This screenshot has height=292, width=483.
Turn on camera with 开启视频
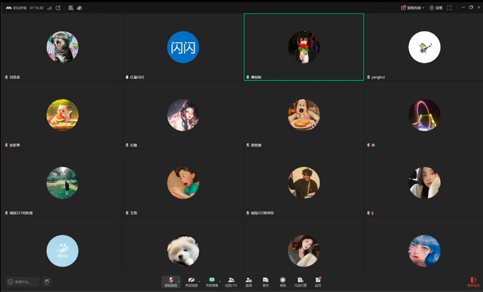[x=191, y=281]
